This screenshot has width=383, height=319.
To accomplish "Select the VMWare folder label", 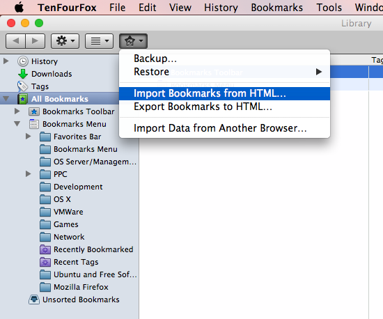I will pyautogui.click(x=68, y=212).
